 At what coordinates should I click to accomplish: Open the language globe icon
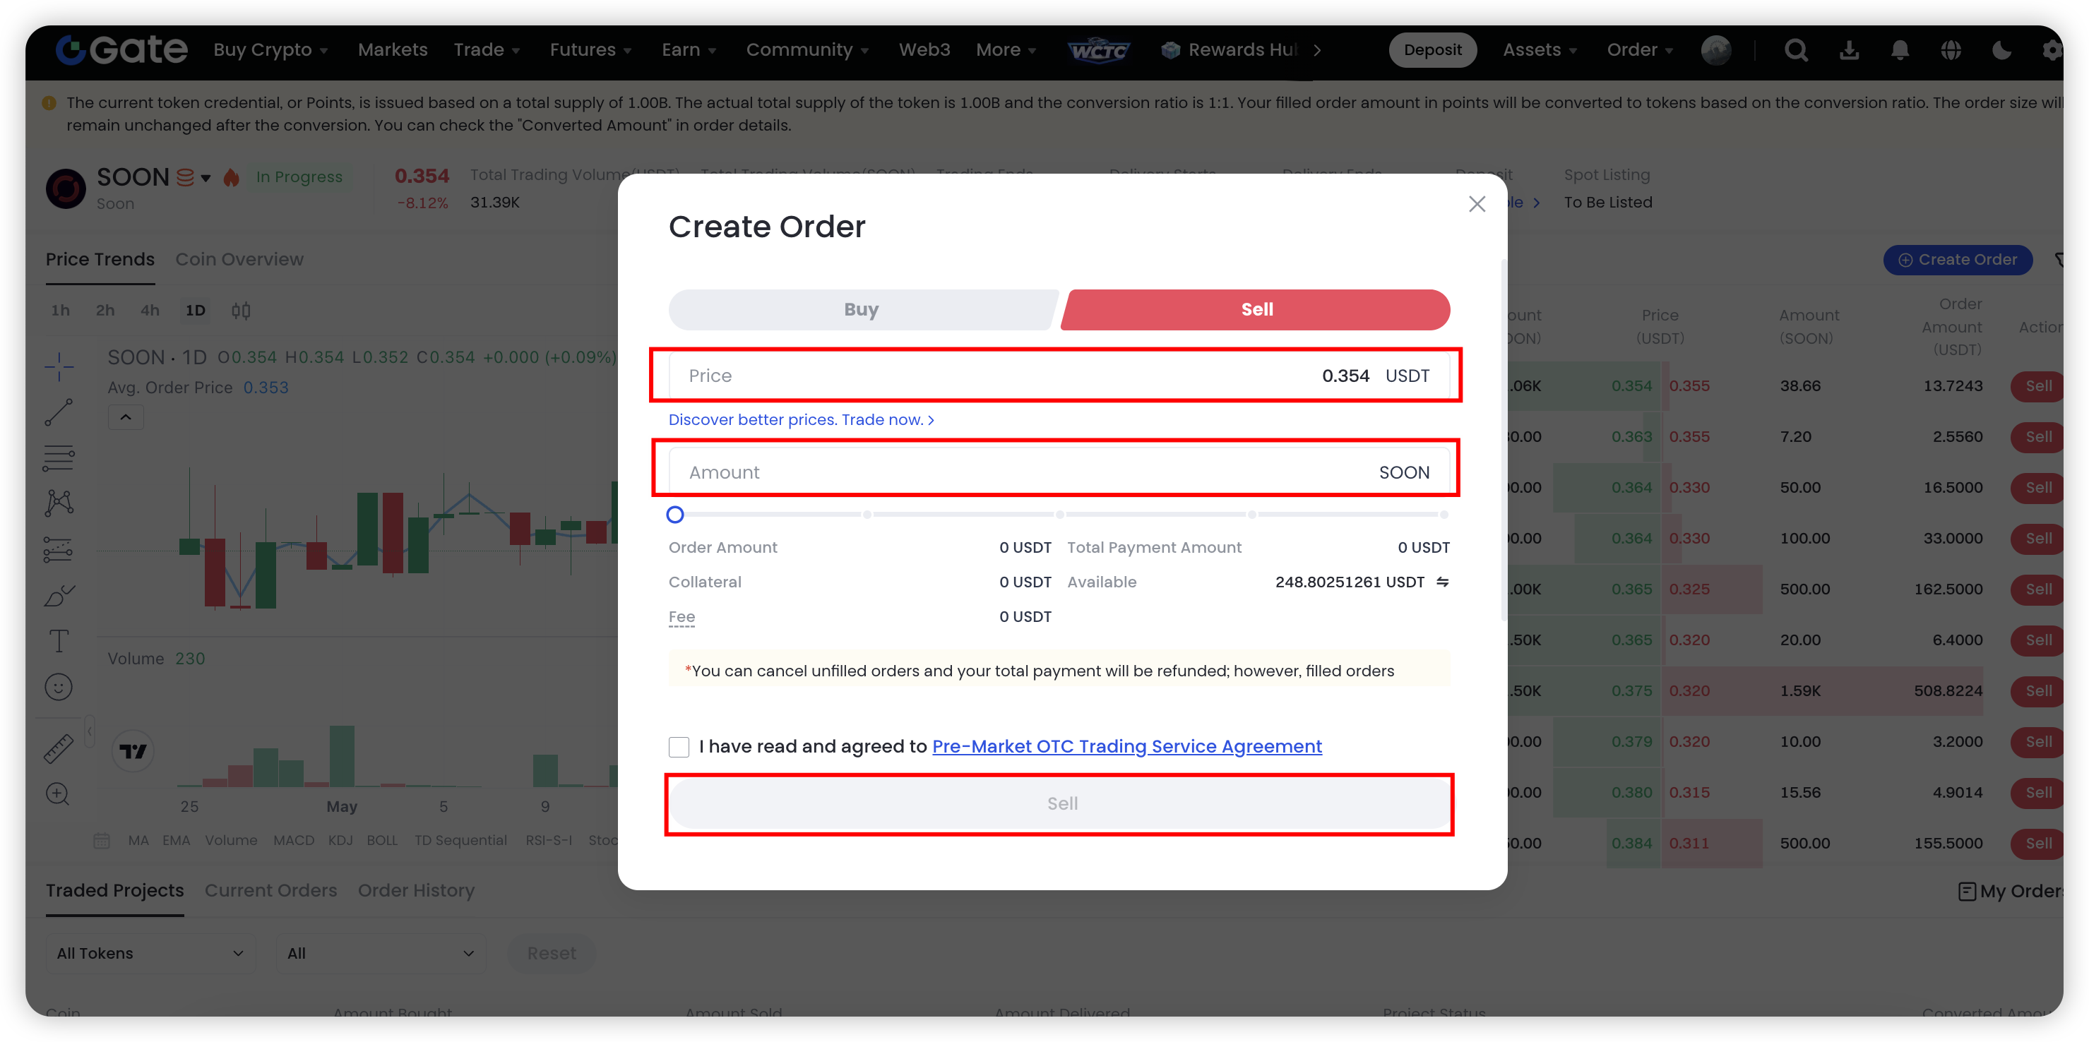point(1951,50)
